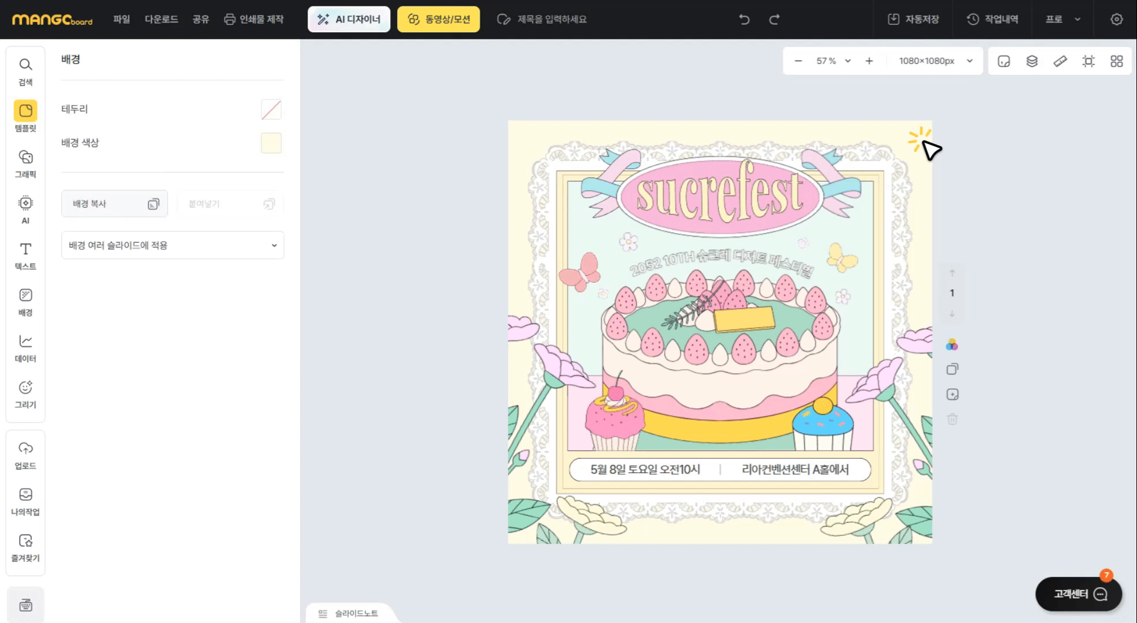Expand 배경 여러 슬라이드에 적용 dropdown
The width and height of the screenshot is (1137, 623).
click(172, 245)
